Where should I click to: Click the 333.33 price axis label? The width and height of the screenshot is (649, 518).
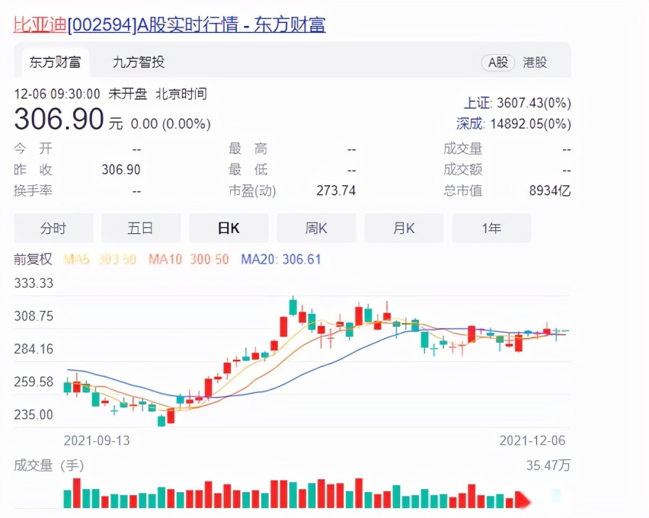(34, 283)
